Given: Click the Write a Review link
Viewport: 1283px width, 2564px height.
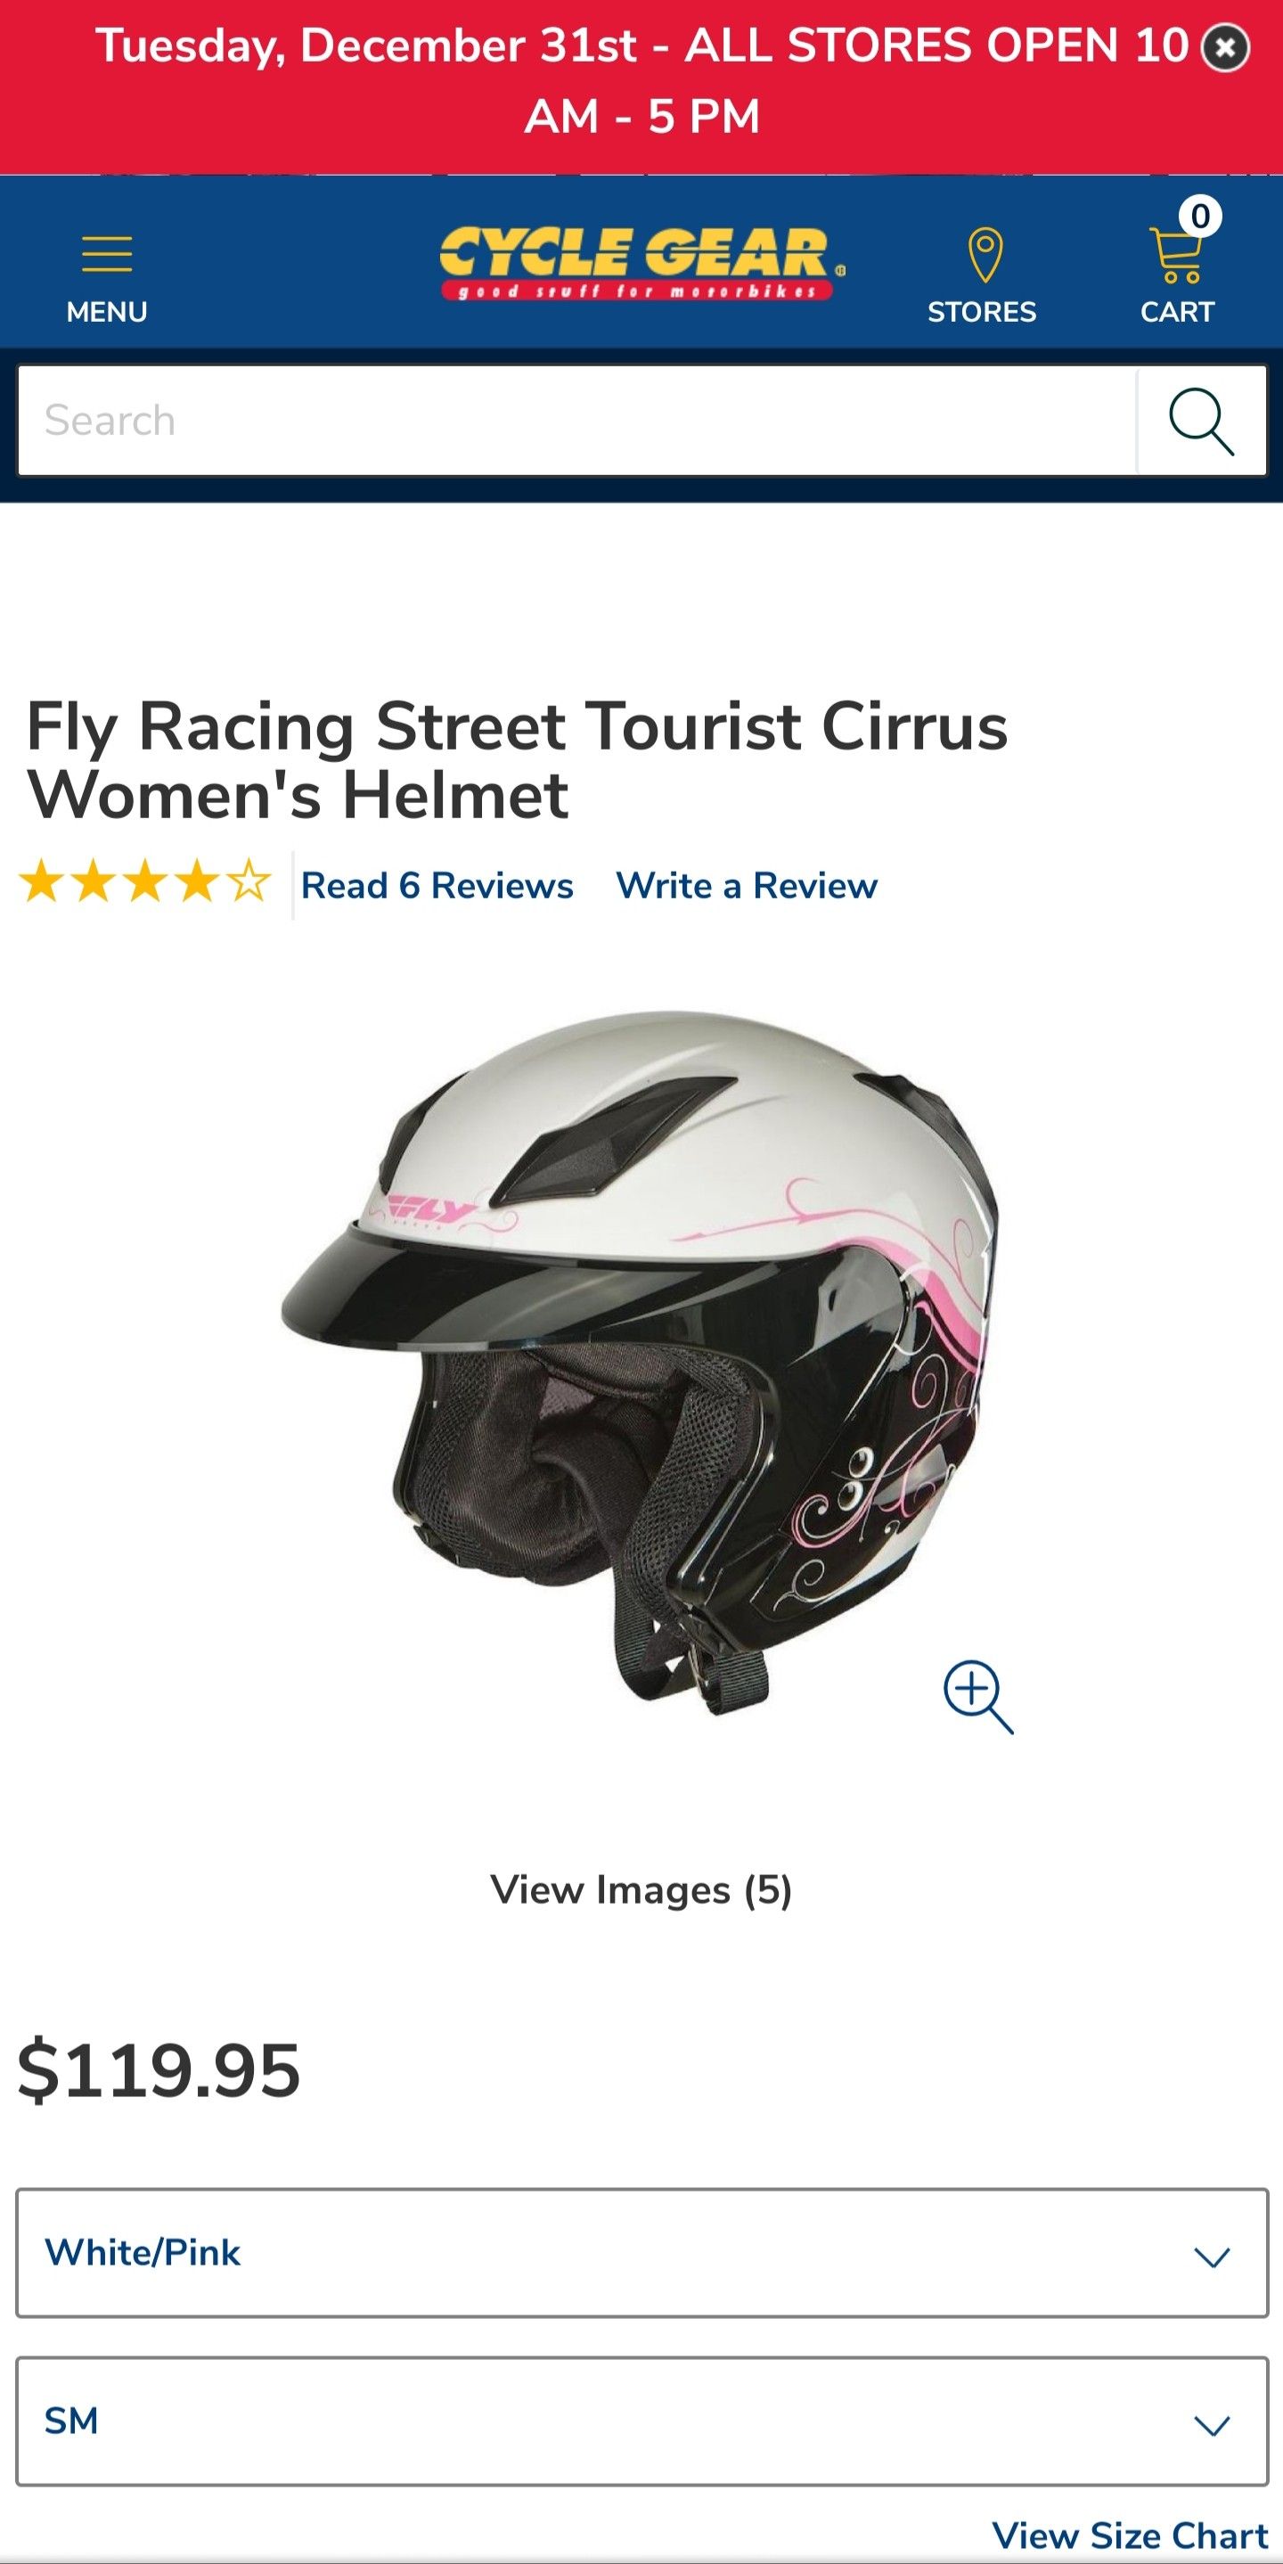Looking at the screenshot, I should click(747, 885).
